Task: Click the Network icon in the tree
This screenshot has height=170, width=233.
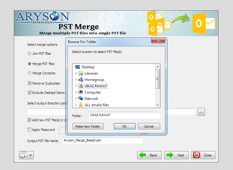Action: (x=81, y=98)
